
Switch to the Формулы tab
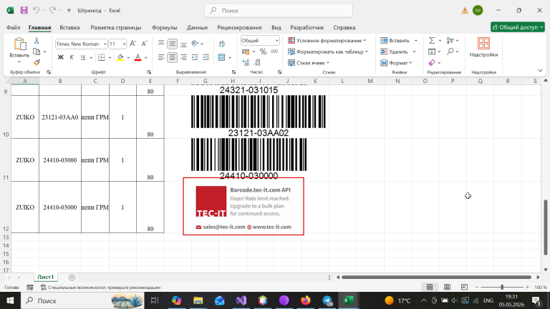coord(165,27)
